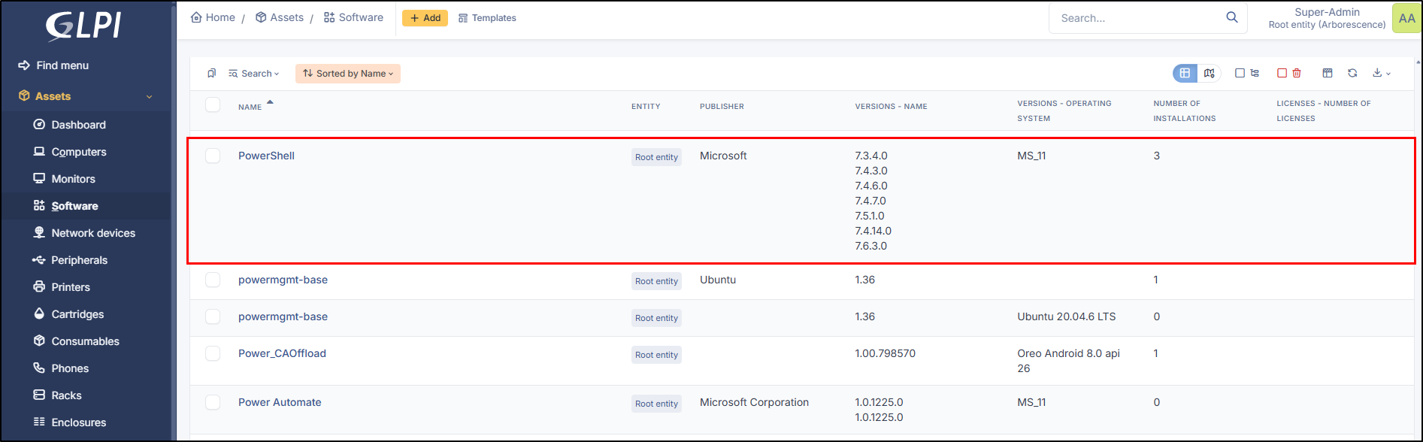Click the Add software button
This screenshot has width=1423, height=442.
click(425, 18)
